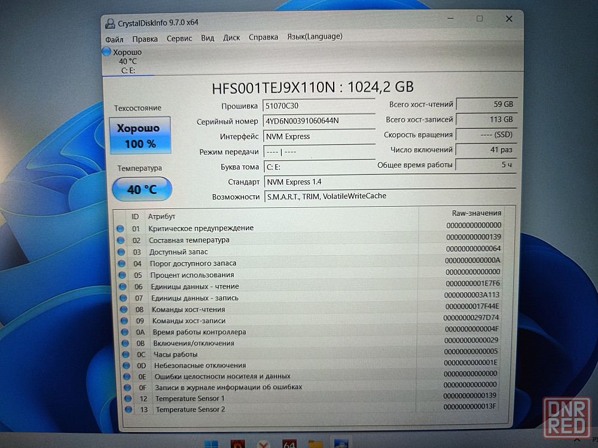
Task: Click status icon for Порог доступного запаса row
Action: [x=121, y=263]
